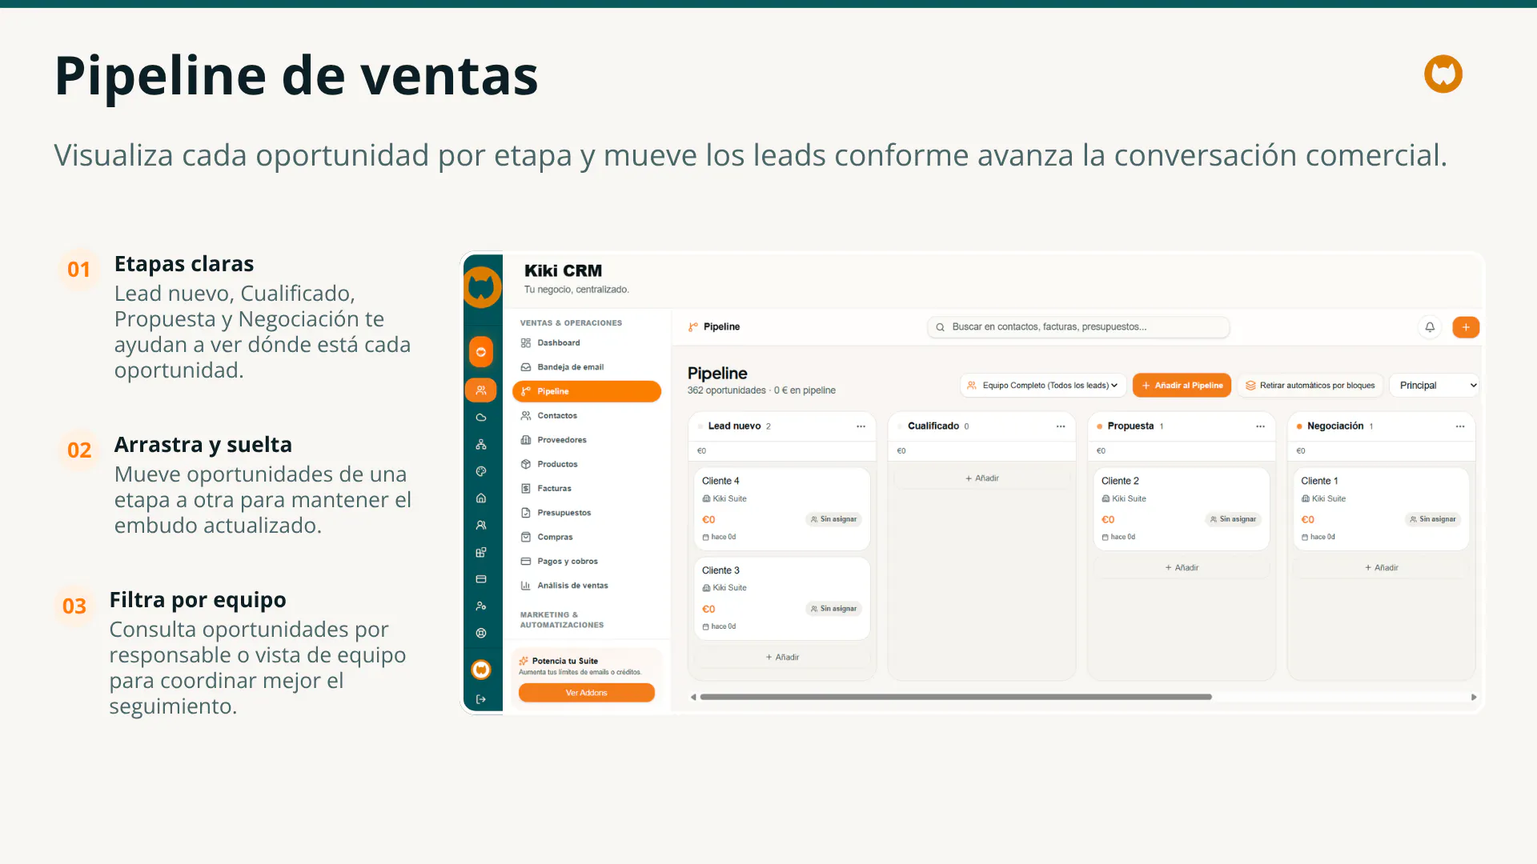Focus the Buscar en contactos search field

click(1078, 327)
